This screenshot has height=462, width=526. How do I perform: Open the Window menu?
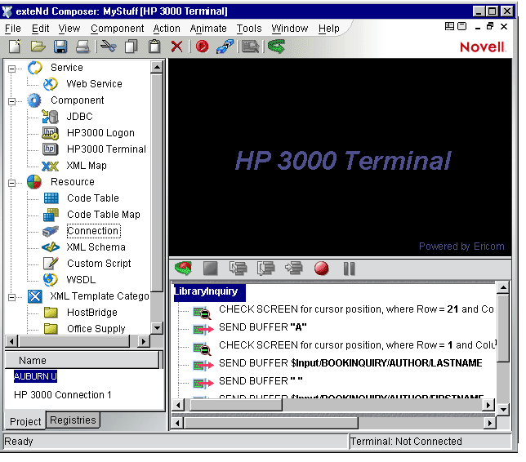click(x=290, y=29)
